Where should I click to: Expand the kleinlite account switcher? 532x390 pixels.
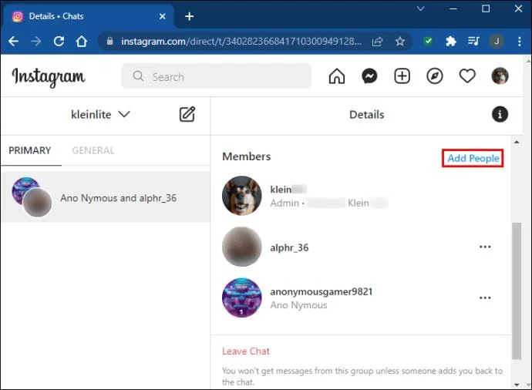coord(100,114)
